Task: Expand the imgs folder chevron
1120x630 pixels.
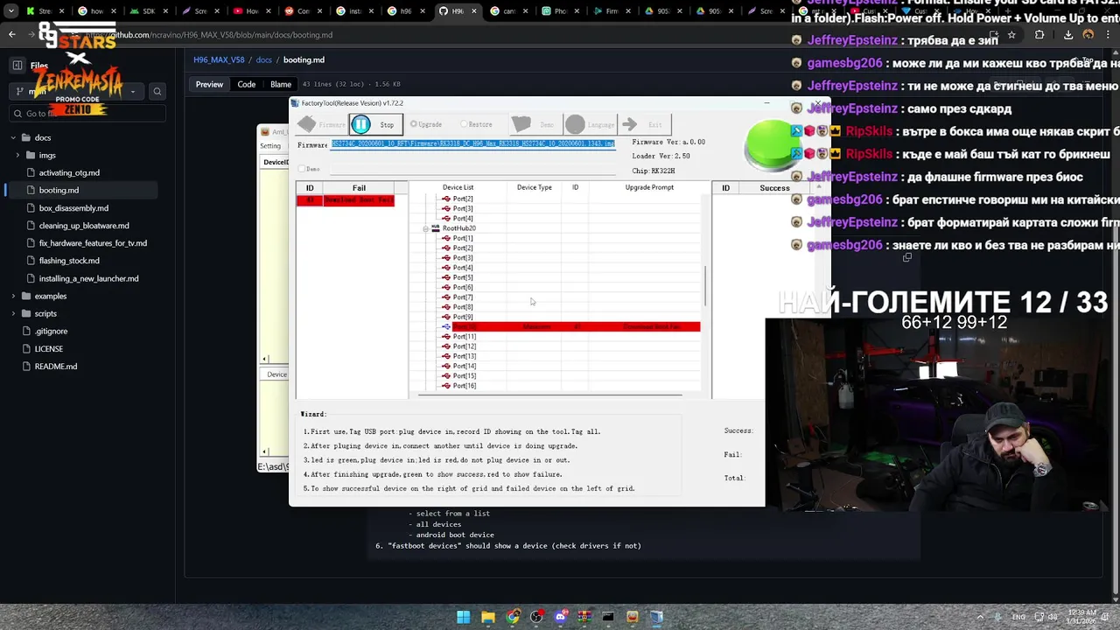Action: coord(17,156)
